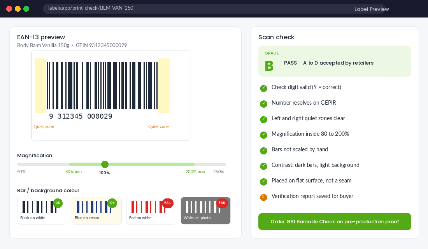Click the Verification report saved for buyer text

(x=312, y=196)
